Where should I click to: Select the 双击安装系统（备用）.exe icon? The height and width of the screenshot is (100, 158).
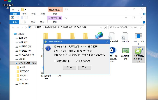pyautogui.click(x=139, y=55)
